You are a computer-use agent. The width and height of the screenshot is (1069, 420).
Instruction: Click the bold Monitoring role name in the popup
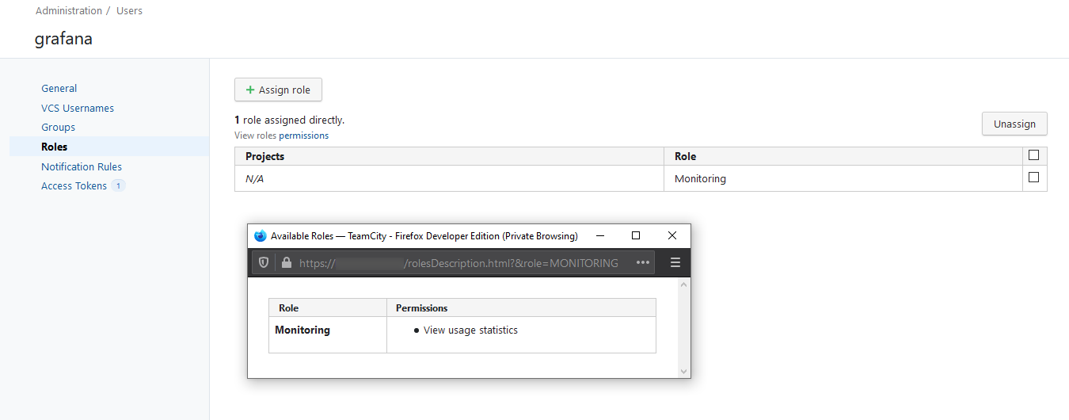[x=302, y=330]
